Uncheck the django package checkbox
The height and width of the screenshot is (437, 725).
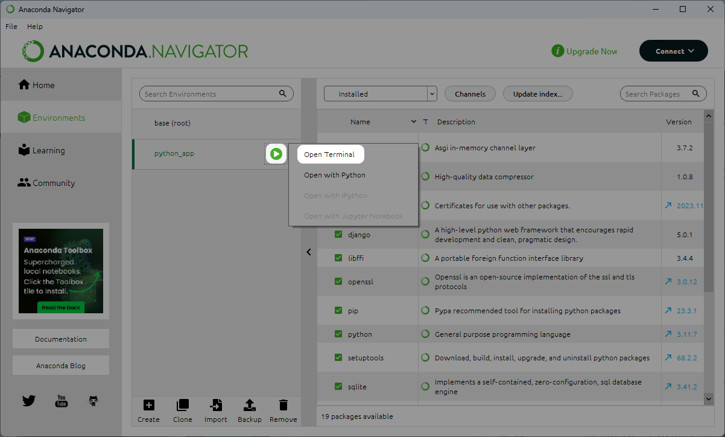(338, 234)
